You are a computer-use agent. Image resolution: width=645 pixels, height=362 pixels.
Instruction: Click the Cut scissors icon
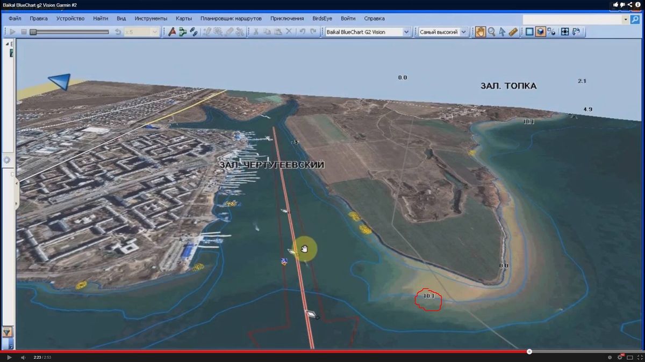pos(256,32)
